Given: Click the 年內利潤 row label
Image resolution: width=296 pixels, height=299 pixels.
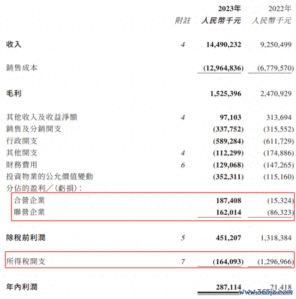Looking at the screenshot, I should pos(22,287).
